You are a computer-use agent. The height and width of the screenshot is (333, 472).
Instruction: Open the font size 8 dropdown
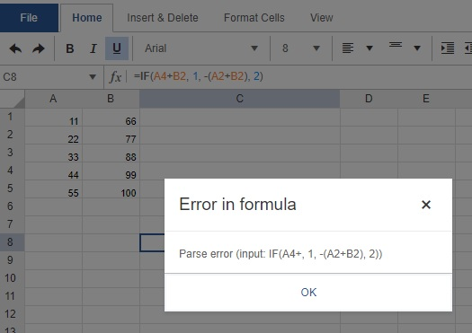(x=300, y=48)
